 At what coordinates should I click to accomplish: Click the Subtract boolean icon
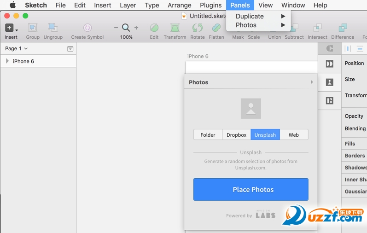point(294,28)
